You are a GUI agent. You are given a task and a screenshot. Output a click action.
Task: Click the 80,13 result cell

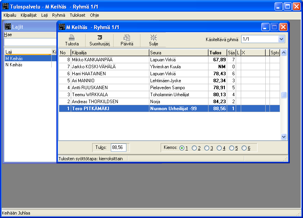point(217,94)
